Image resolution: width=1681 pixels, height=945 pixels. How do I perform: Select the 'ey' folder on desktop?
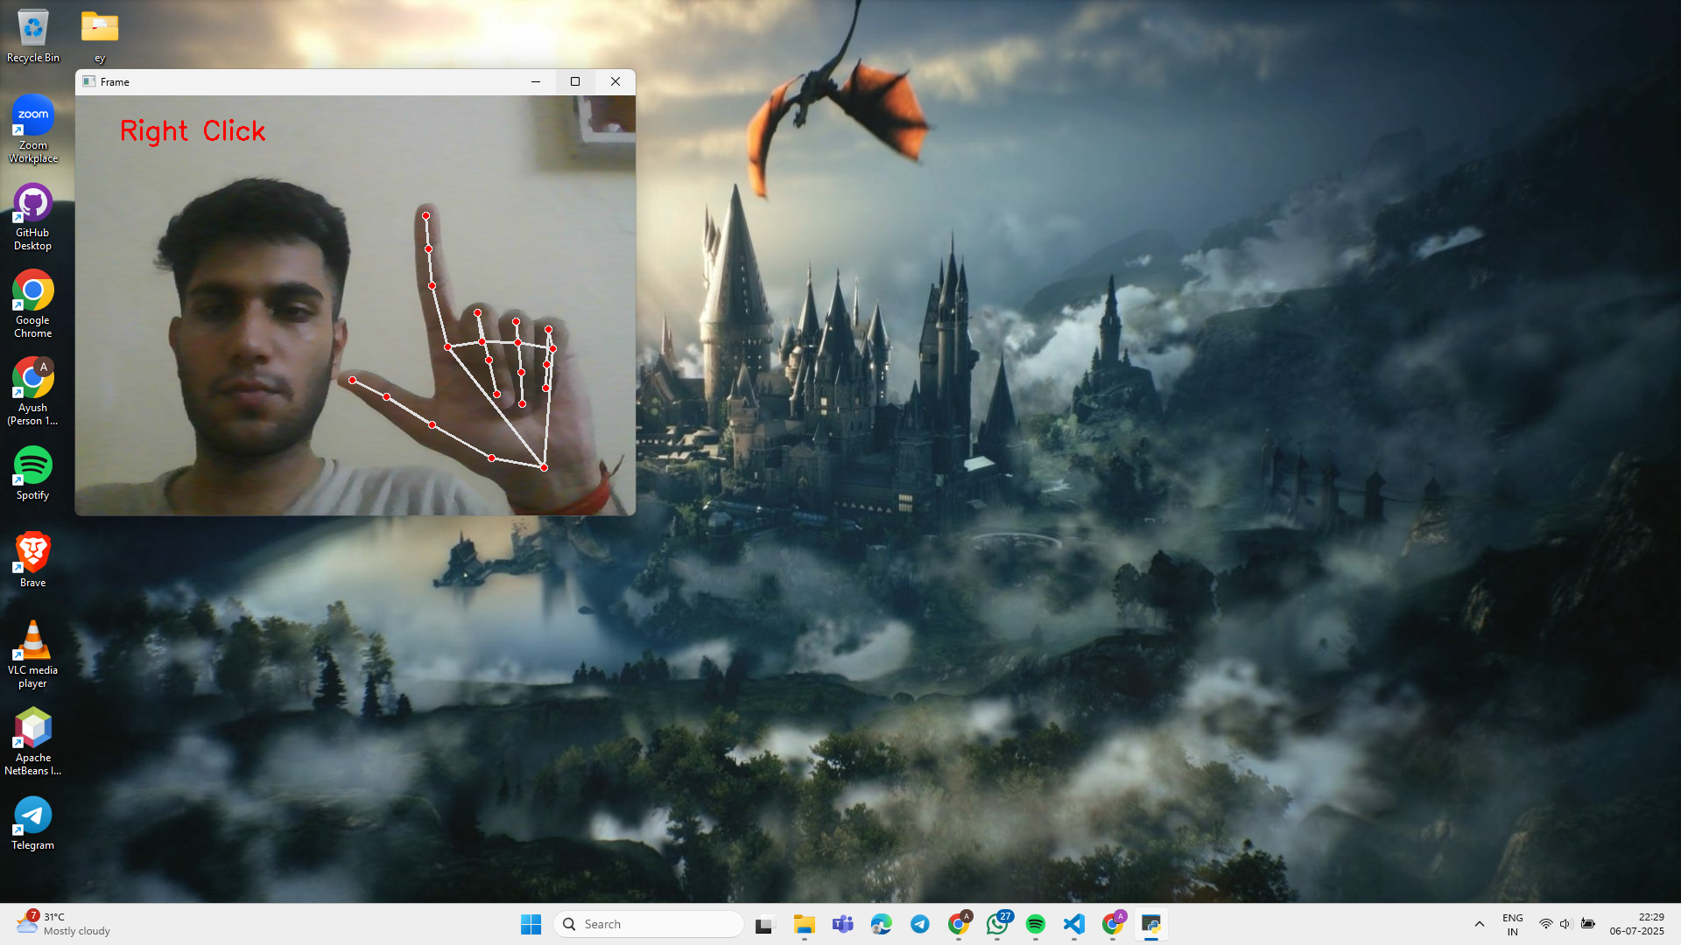point(100,37)
